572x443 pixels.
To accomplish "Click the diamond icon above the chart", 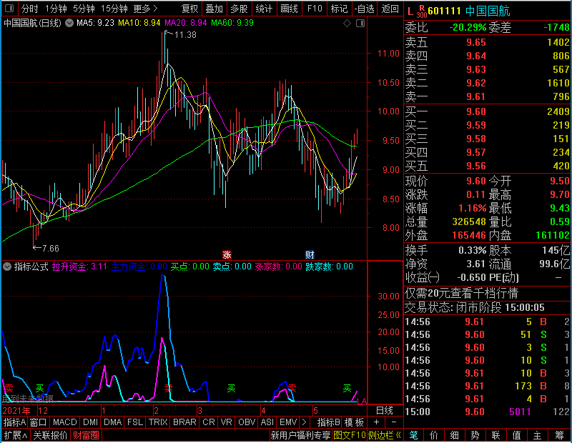I will point(347,24).
